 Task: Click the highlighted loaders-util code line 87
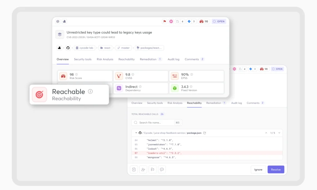207,153
